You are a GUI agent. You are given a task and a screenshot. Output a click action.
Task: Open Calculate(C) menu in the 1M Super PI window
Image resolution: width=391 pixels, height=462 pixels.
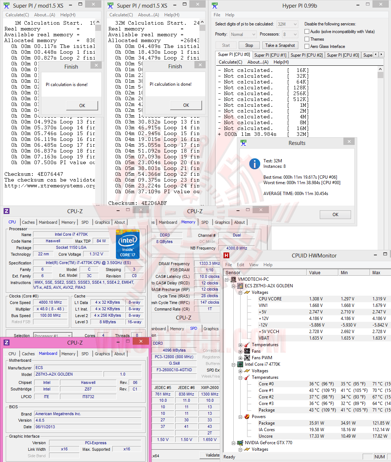[x=17, y=15]
